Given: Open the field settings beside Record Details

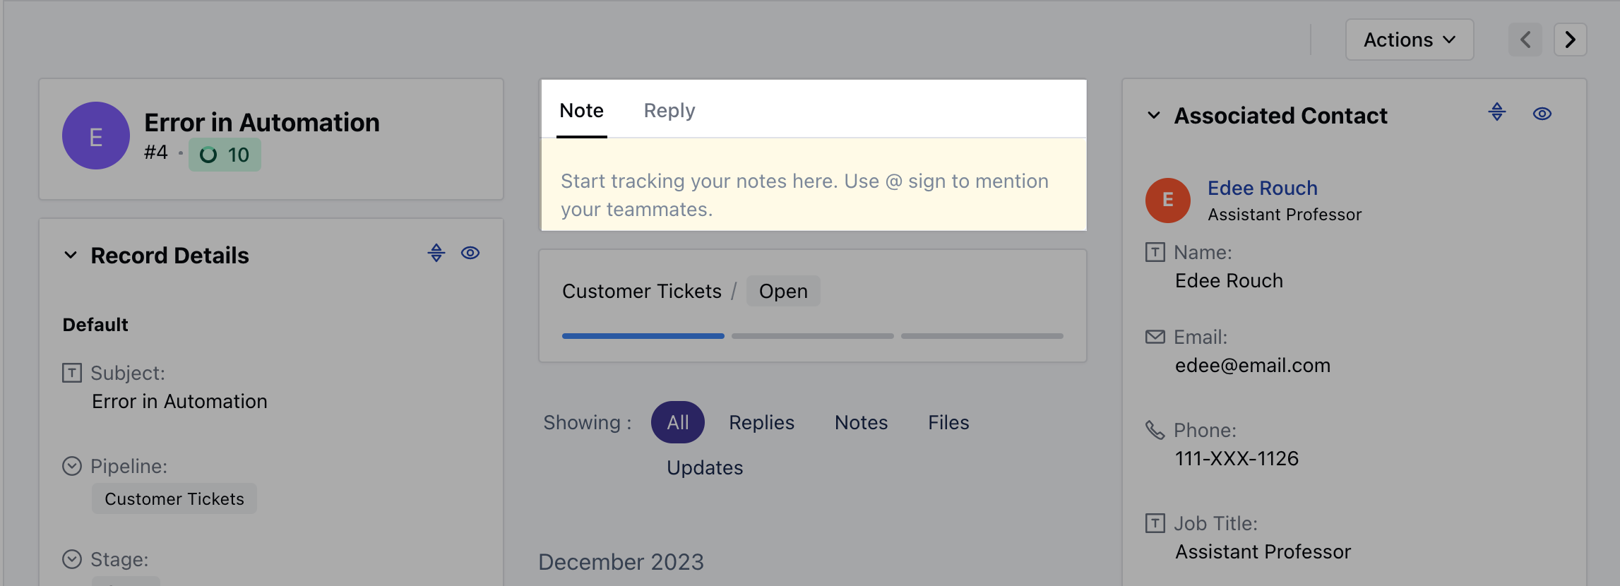Looking at the screenshot, I should 436,253.
